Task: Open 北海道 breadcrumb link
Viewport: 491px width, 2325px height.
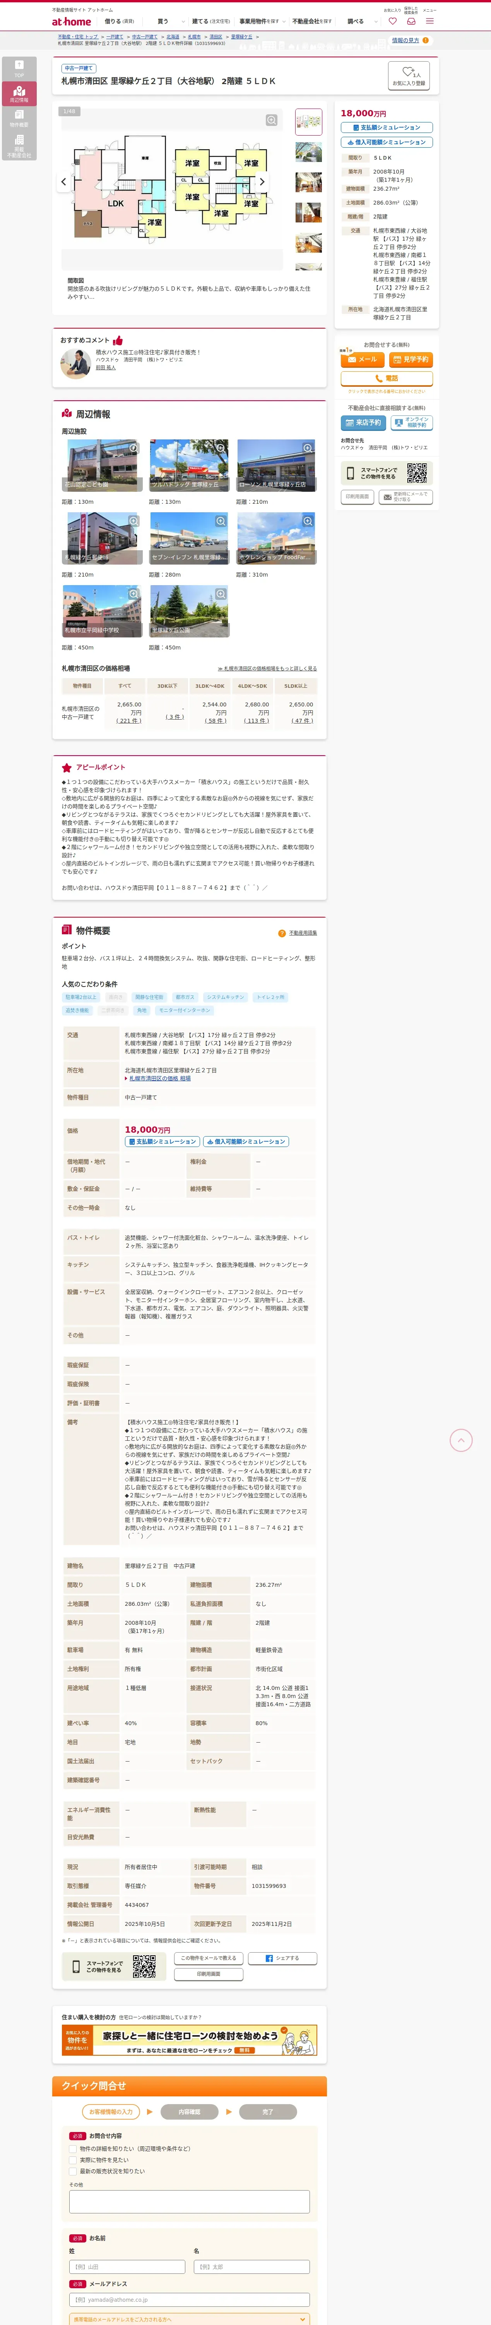Action: click(x=173, y=37)
